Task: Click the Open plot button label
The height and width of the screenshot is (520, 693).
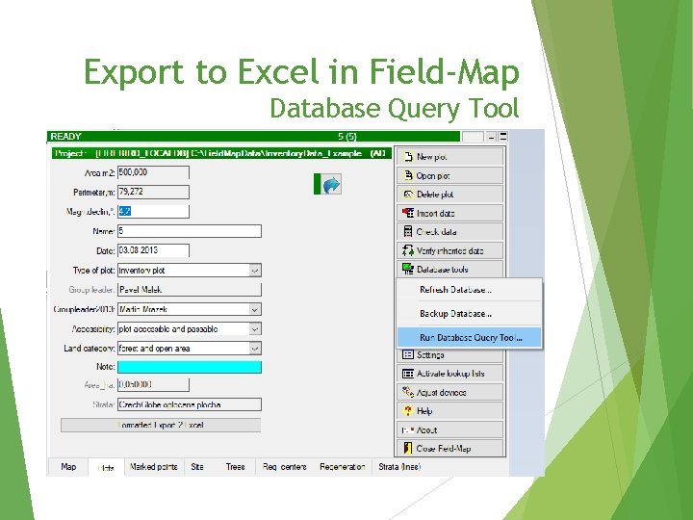Action: click(x=433, y=175)
